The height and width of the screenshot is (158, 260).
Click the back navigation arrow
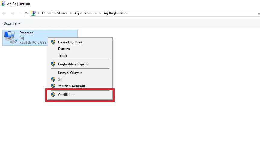click(x=4, y=13)
